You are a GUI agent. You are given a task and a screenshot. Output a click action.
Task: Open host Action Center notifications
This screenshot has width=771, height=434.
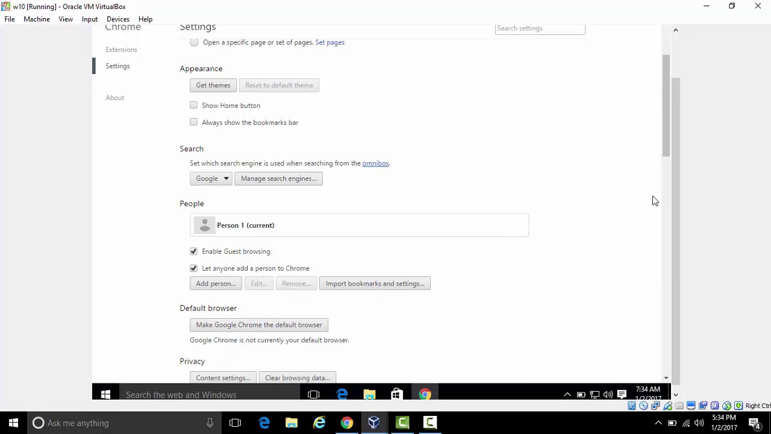tap(754, 423)
